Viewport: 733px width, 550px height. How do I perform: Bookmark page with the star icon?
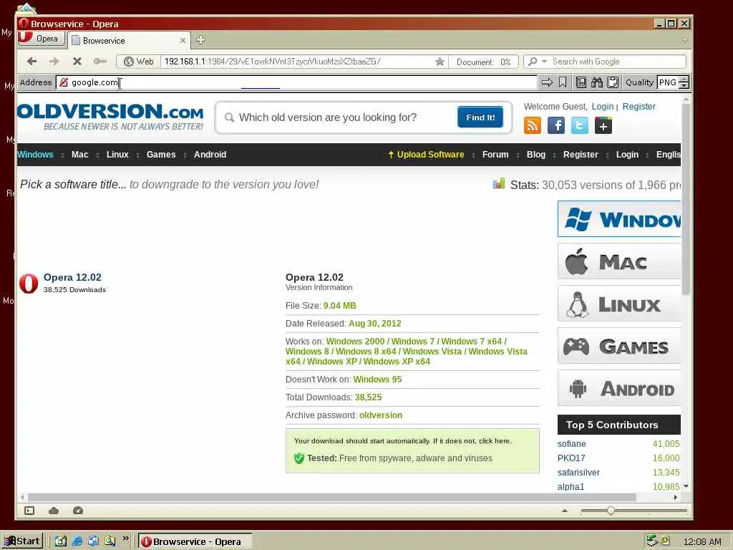point(440,62)
